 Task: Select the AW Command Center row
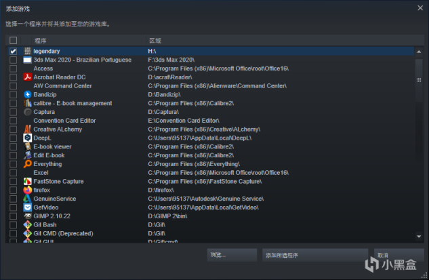209,86
